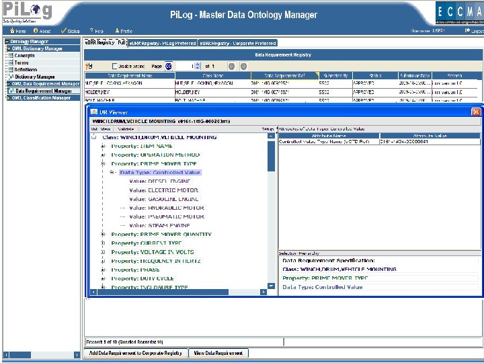
Task: Collapse Data Type: Controlled Value node
Action: pyautogui.click(x=112, y=172)
